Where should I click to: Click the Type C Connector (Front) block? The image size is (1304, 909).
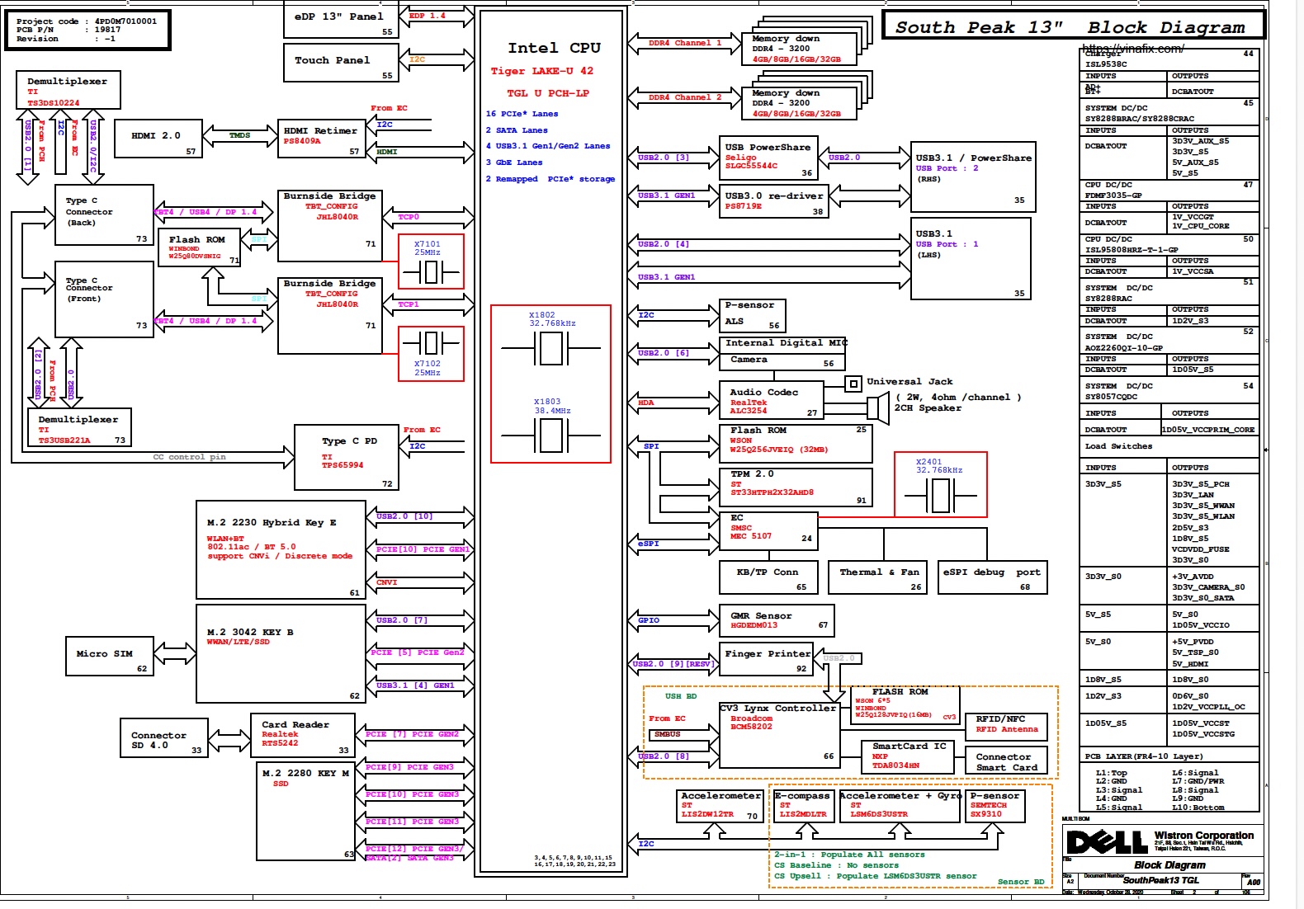coord(104,299)
